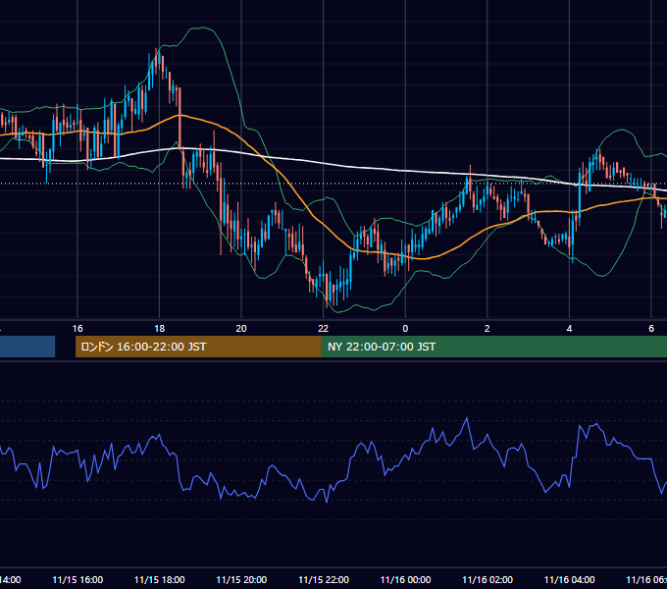Click the 11/15 22:00 time axis label
Screen dimensions: 667x589
[324, 579]
